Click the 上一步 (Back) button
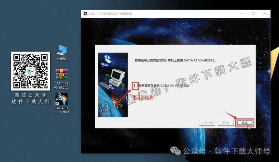The height and width of the screenshot is (162, 279). click(x=208, y=123)
